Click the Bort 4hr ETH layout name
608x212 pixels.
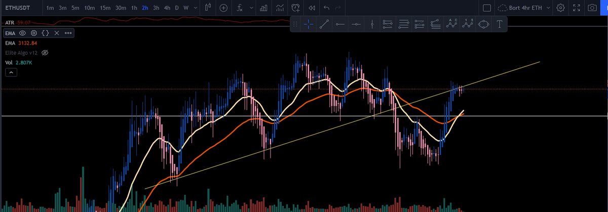[525, 8]
